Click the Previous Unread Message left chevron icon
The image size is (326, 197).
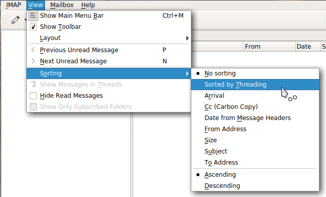[x=33, y=50]
